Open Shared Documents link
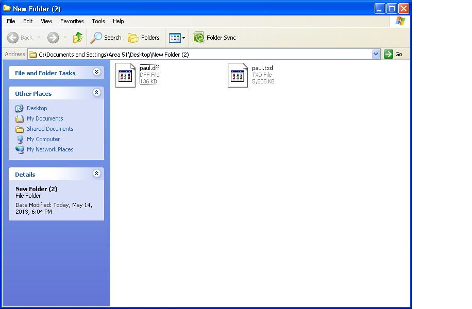472x309 pixels. (50, 129)
